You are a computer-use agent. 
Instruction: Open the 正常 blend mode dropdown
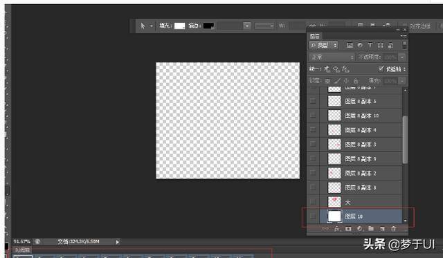tap(332, 57)
